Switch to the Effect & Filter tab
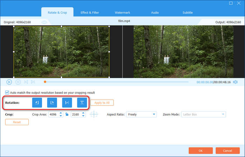This screenshot has height=157, width=245. 90,13
